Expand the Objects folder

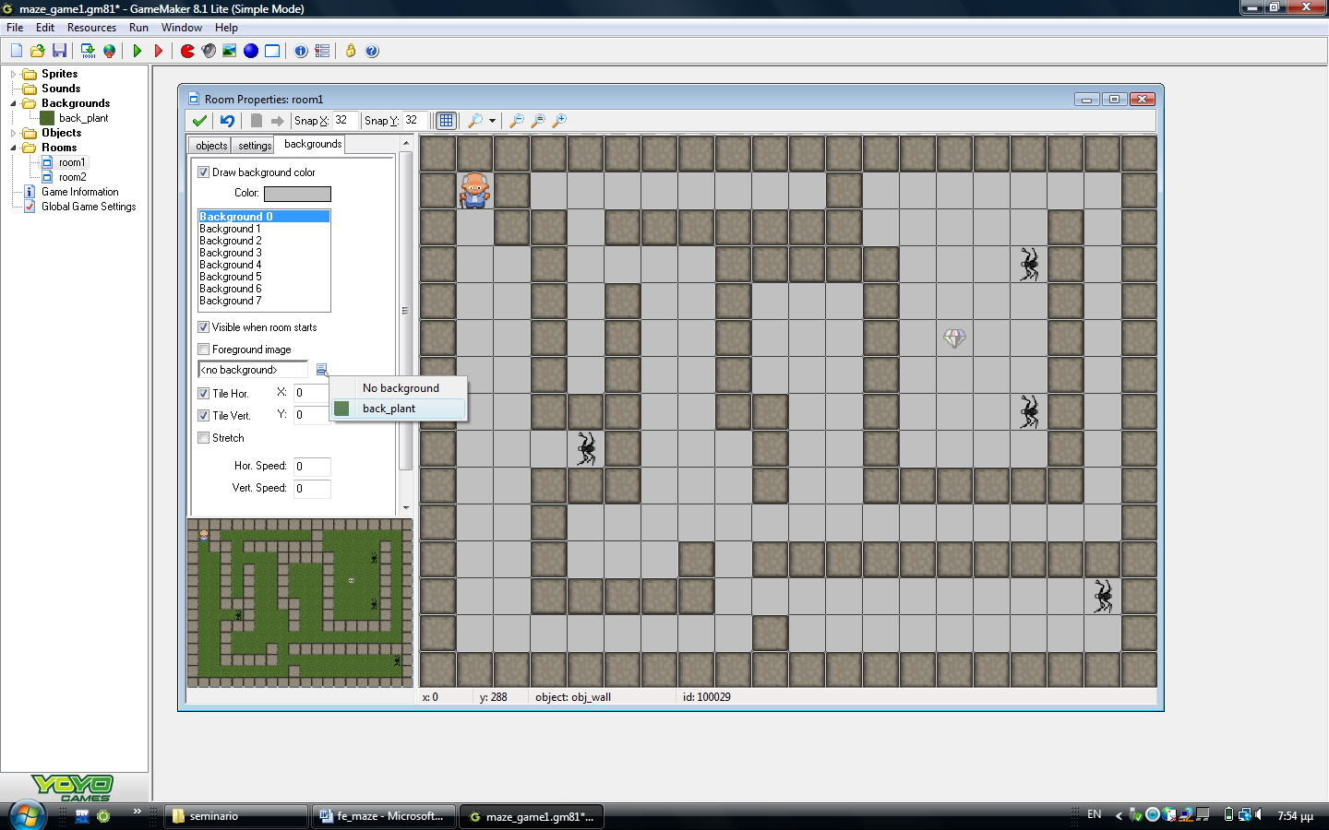(x=13, y=133)
